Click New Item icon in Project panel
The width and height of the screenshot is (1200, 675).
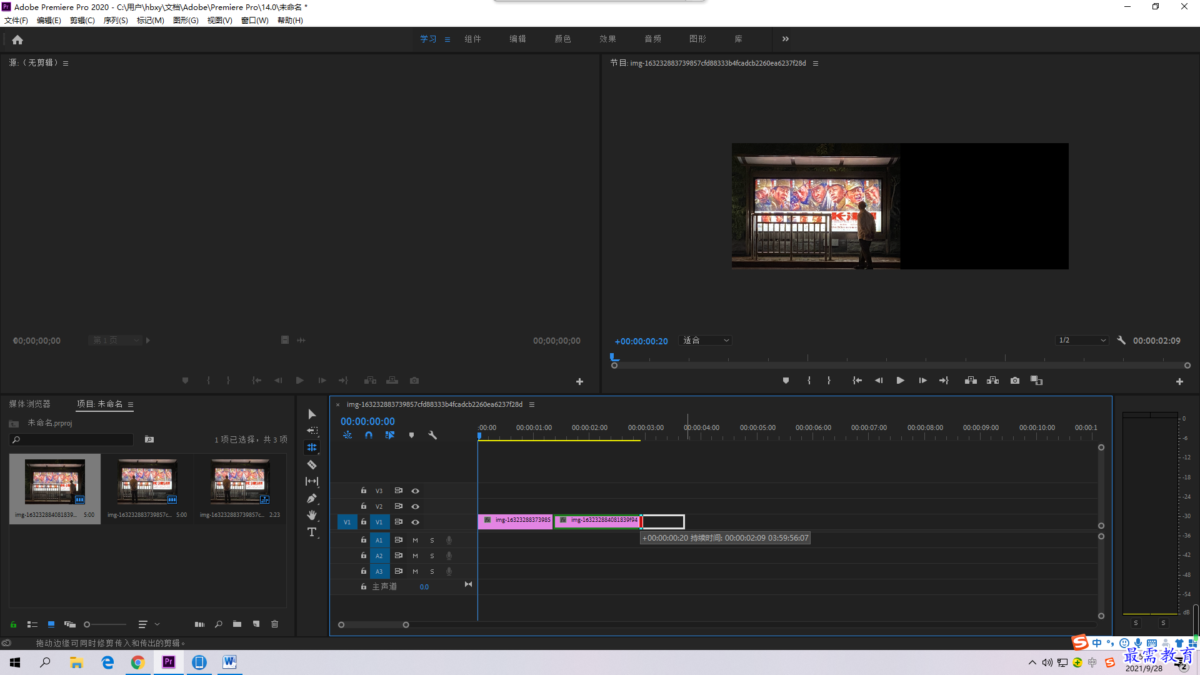coord(256,624)
